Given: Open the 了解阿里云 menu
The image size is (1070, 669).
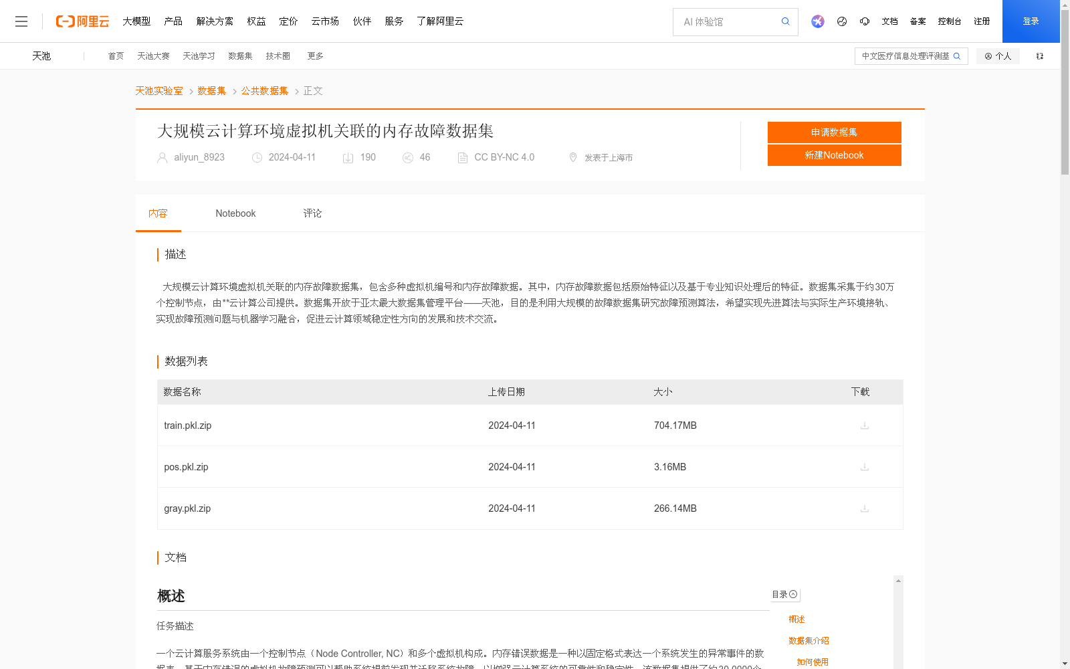Looking at the screenshot, I should coord(440,21).
